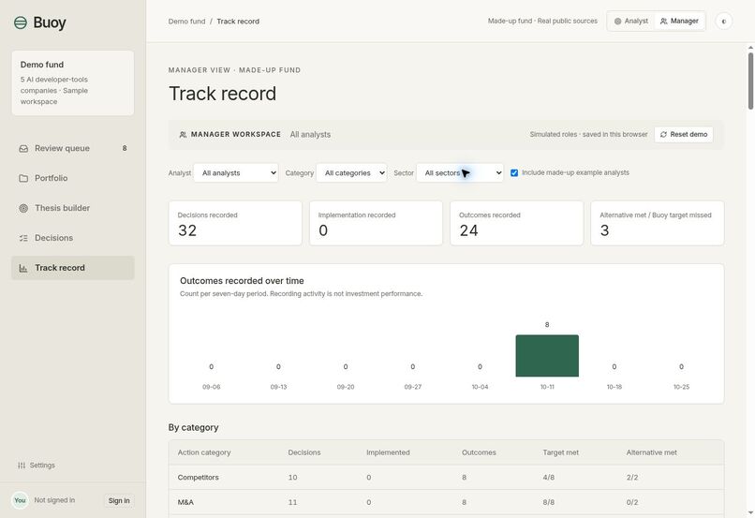Open the All analysts dropdown
The height and width of the screenshot is (518, 755).
coord(235,173)
